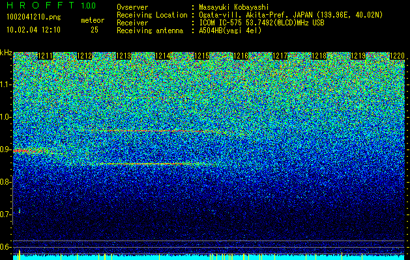Click the Ovserver field label
Viewport: 410px width, 260px height.
[132, 8]
